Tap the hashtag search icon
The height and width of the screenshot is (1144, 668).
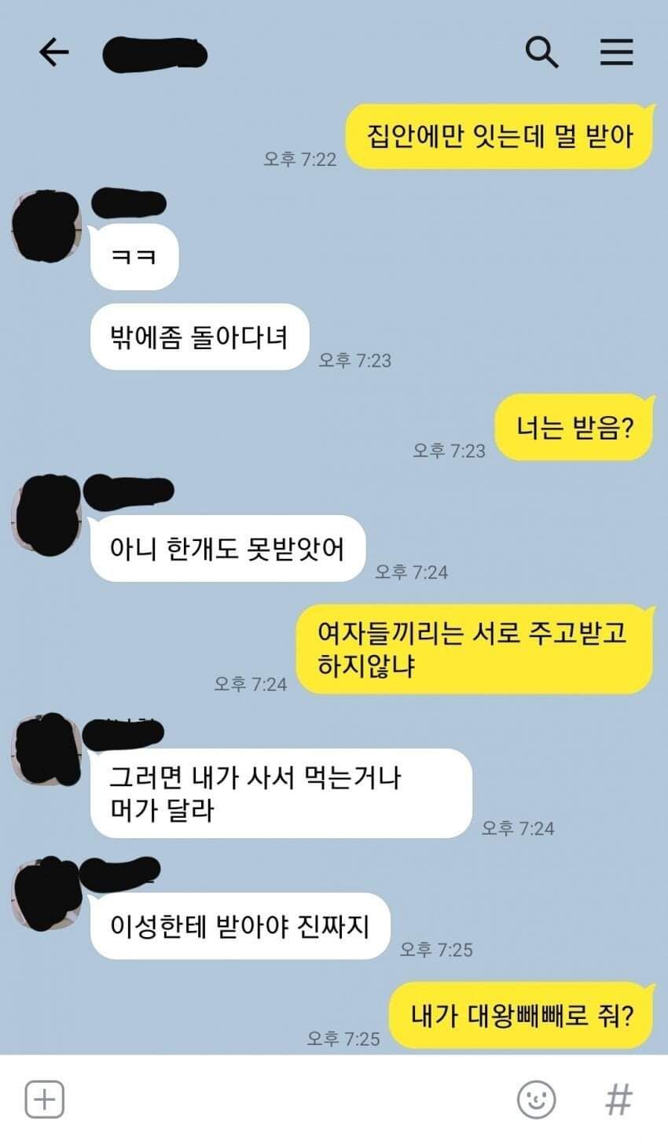click(x=618, y=1098)
